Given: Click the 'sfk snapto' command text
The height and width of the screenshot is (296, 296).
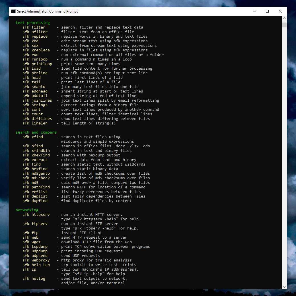Looking at the screenshot, I should click(34, 87).
